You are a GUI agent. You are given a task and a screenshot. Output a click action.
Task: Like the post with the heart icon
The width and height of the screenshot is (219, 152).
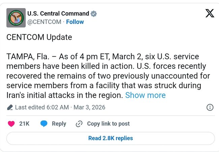(11, 124)
